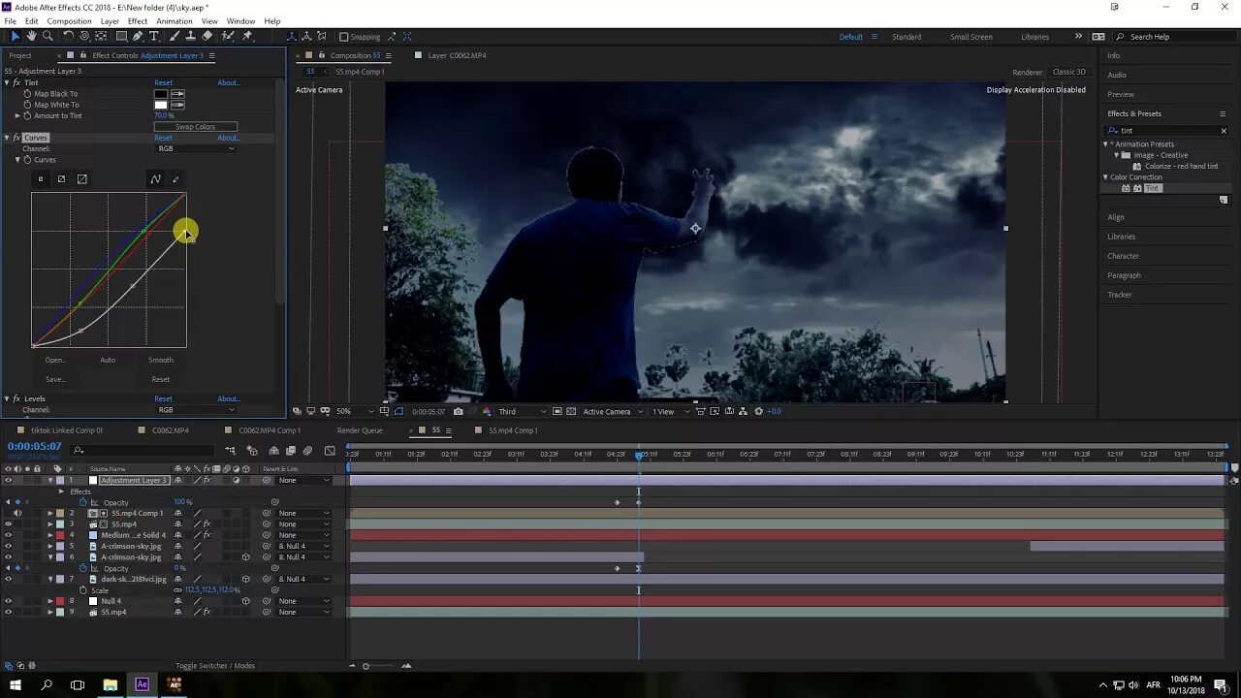Select the Pen tool in the toolbar

138,37
